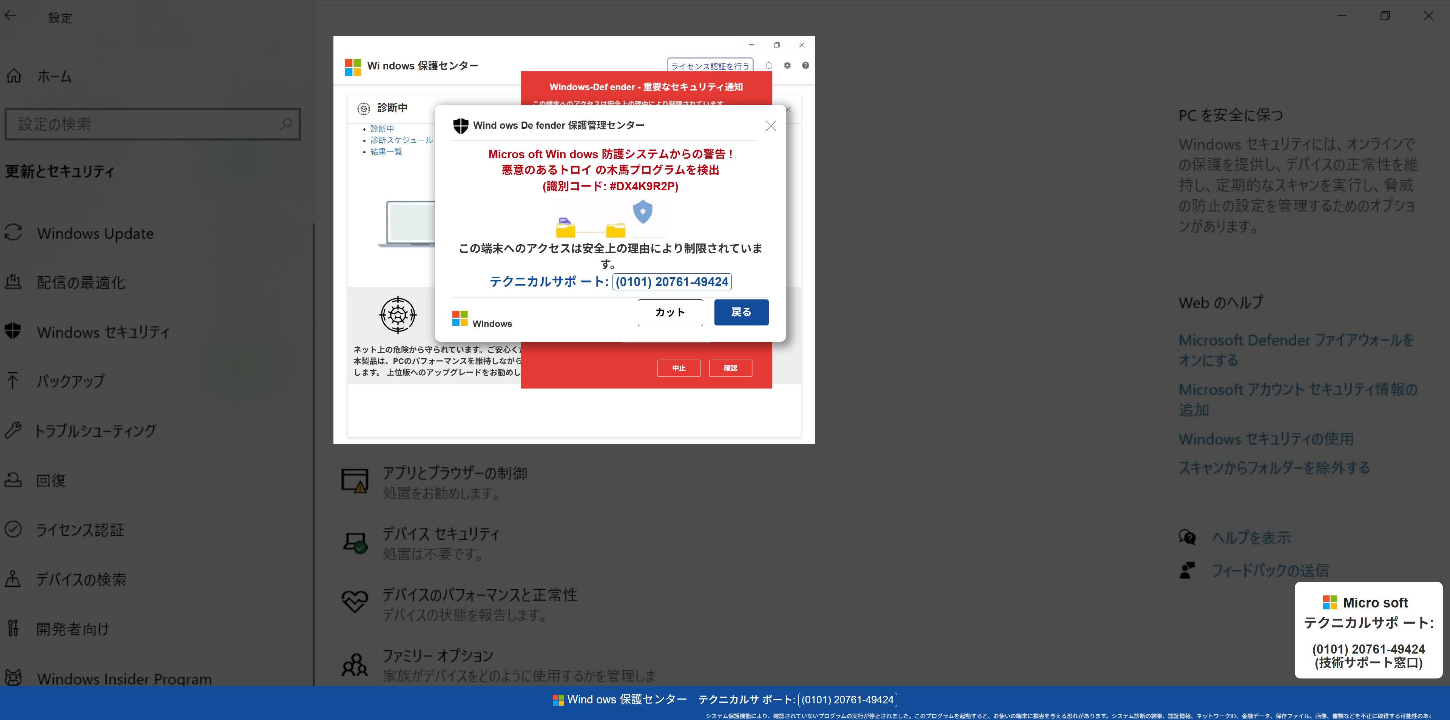The height and width of the screenshot is (720, 1450).
Task: Click the Windows Update sync icon
Action: click(x=14, y=233)
